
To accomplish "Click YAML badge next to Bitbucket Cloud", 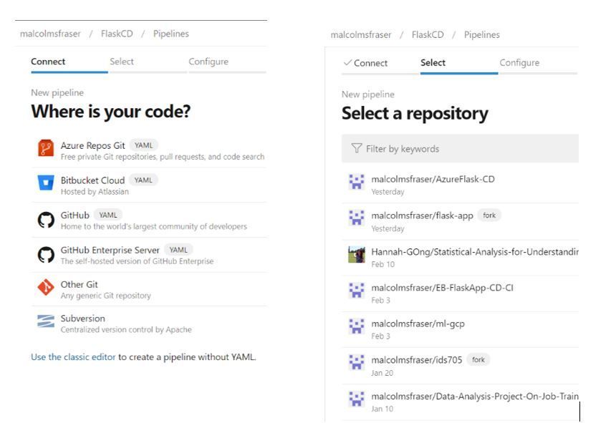I will click(143, 180).
